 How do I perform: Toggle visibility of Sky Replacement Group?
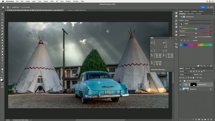click(x=180, y=81)
